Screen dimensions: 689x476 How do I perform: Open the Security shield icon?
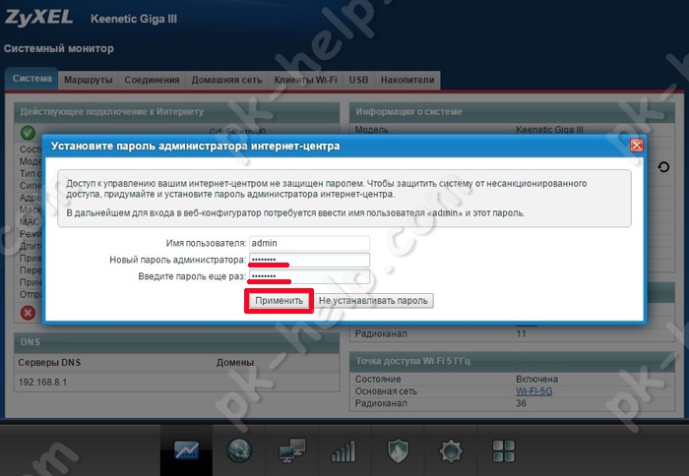(398, 451)
